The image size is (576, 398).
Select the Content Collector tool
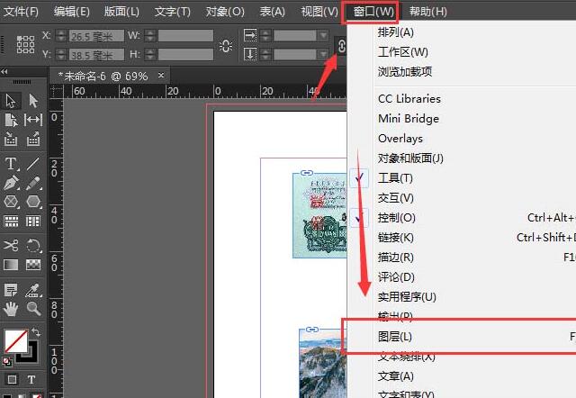click(10, 140)
